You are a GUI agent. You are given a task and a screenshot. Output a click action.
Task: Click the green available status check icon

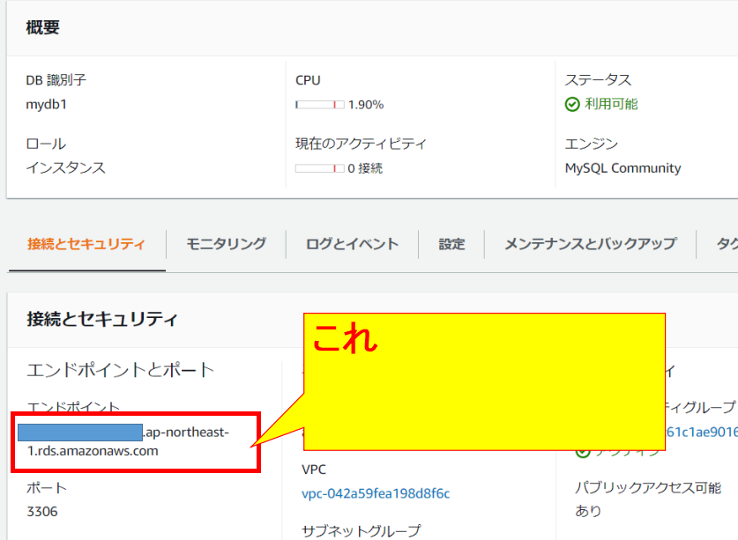coord(572,104)
